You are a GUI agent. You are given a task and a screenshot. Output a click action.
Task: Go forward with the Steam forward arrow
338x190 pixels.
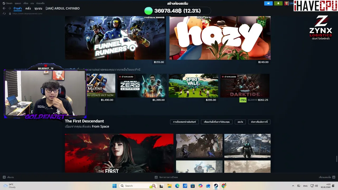pyautogui.click(x=10, y=8)
